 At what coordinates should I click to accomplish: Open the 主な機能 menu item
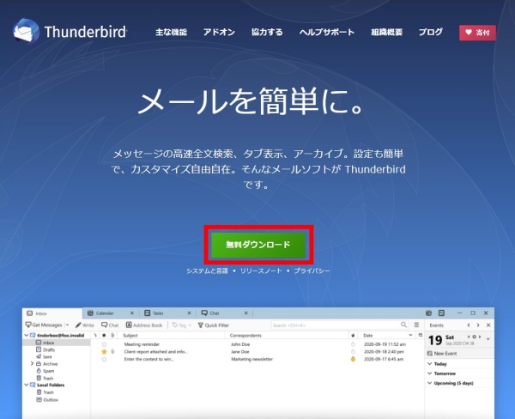171,33
